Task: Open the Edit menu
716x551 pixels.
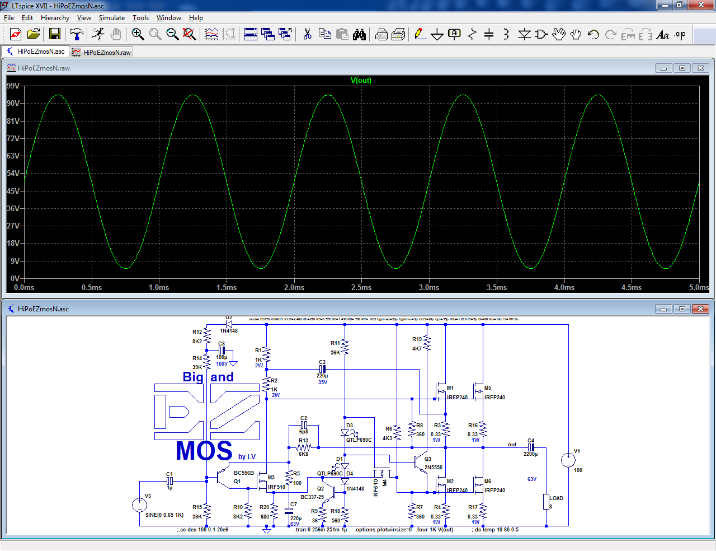Action: (x=27, y=18)
